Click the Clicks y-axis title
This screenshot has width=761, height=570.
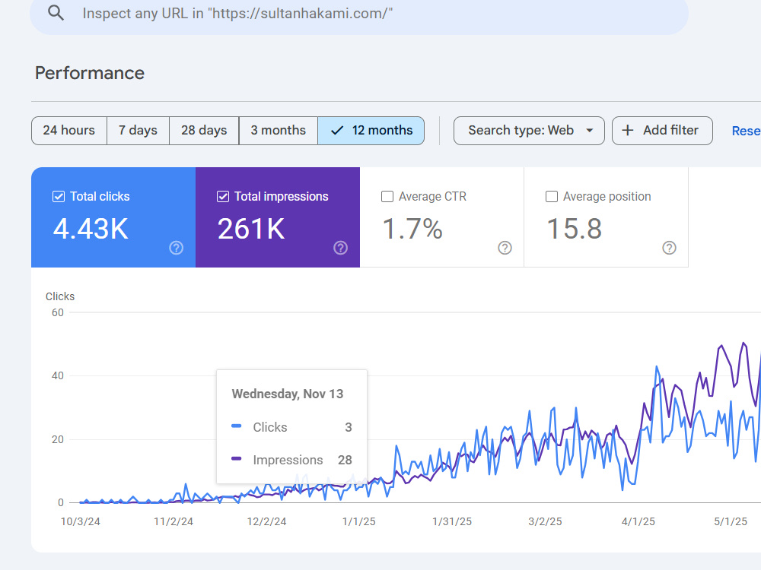click(x=60, y=296)
